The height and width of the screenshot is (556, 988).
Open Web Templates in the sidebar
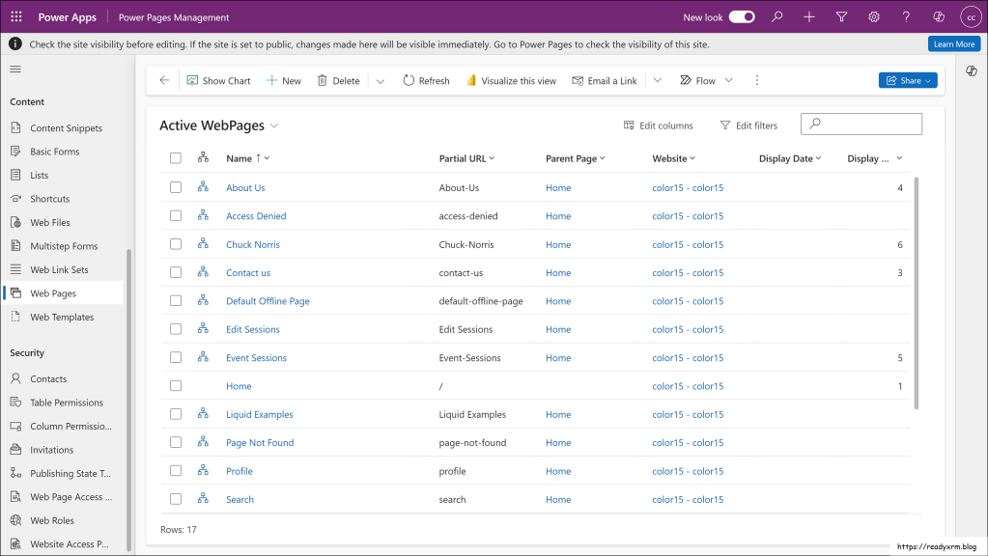coord(62,317)
